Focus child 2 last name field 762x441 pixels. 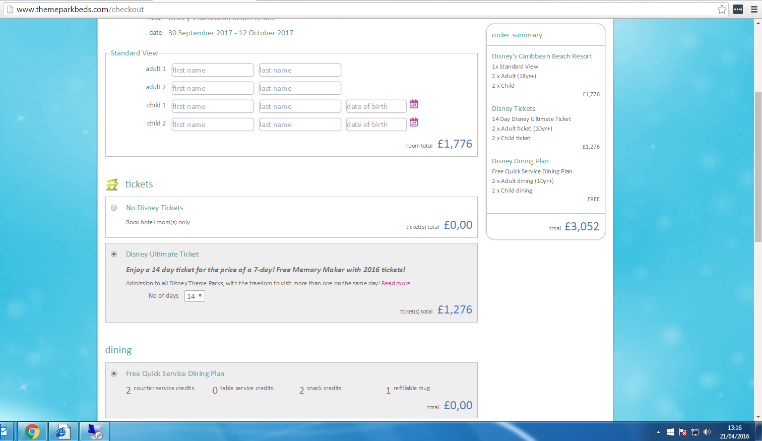click(x=300, y=124)
